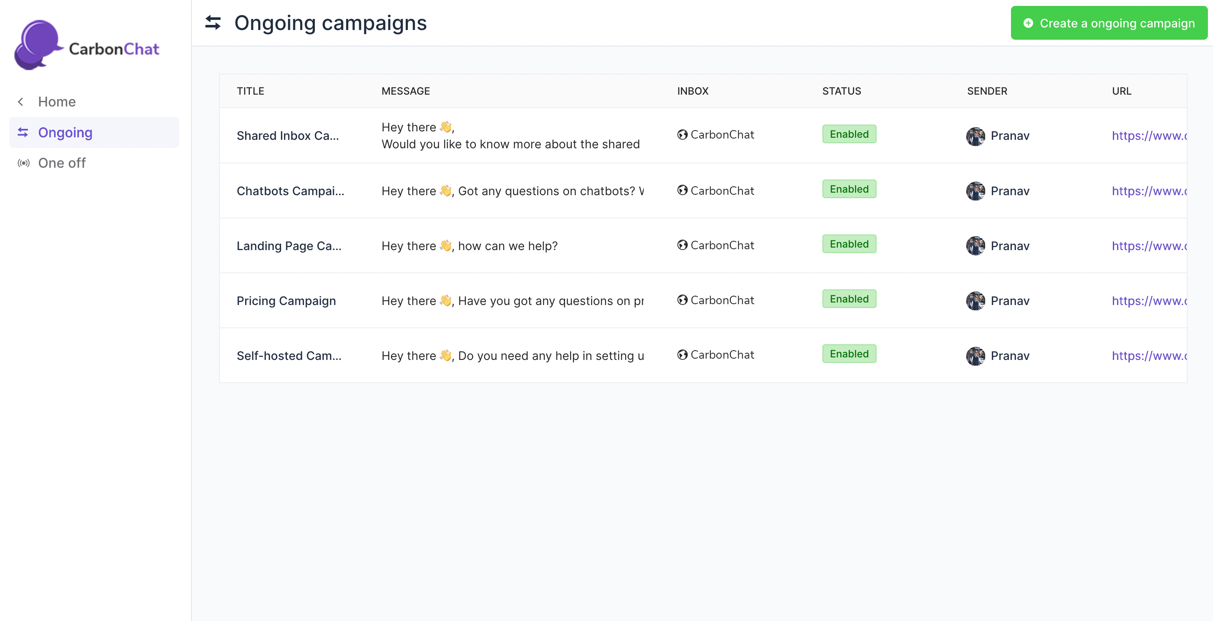
Task: Click the STATUS column header
Action: (x=841, y=91)
